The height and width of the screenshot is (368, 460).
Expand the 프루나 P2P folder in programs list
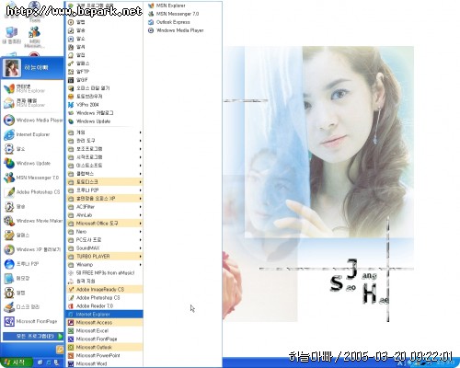tap(105, 190)
